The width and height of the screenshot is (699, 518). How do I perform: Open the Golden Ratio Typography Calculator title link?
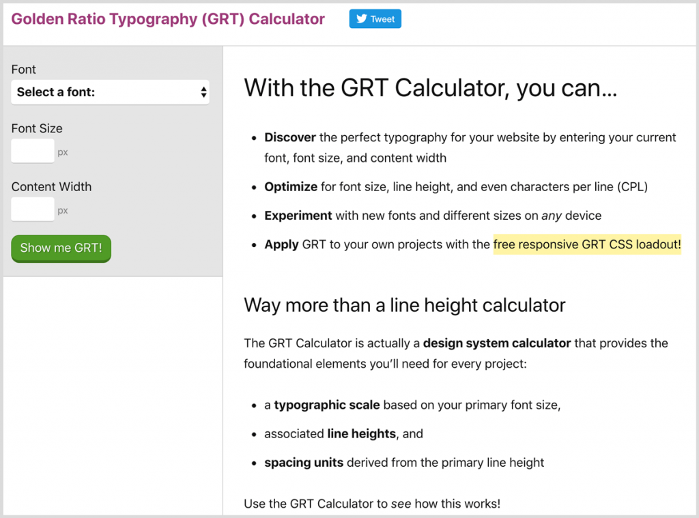[168, 19]
